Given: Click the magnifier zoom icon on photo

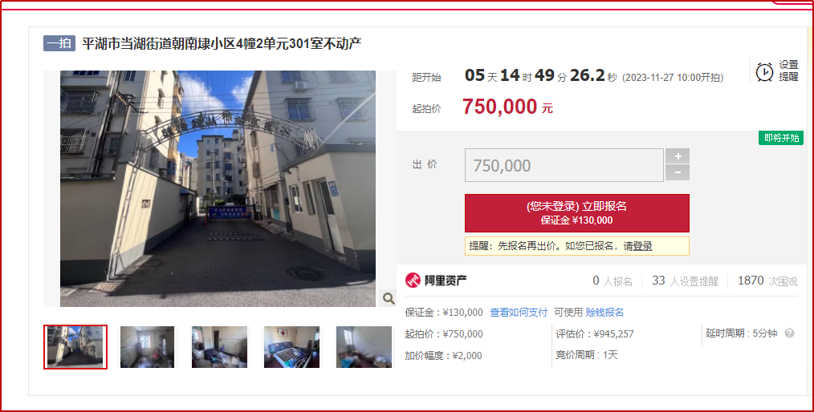Looking at the screenshot, I should click(389, 298).
